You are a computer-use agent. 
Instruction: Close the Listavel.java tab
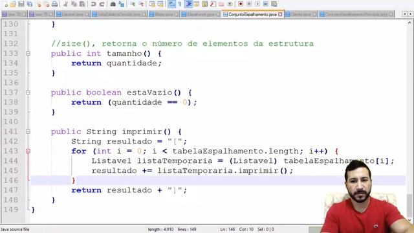click(87, 14)
